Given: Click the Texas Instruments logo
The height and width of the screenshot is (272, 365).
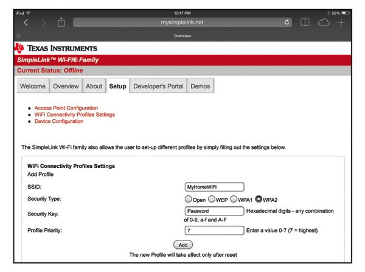Looking at the screenshot, I should pos(56,48).
